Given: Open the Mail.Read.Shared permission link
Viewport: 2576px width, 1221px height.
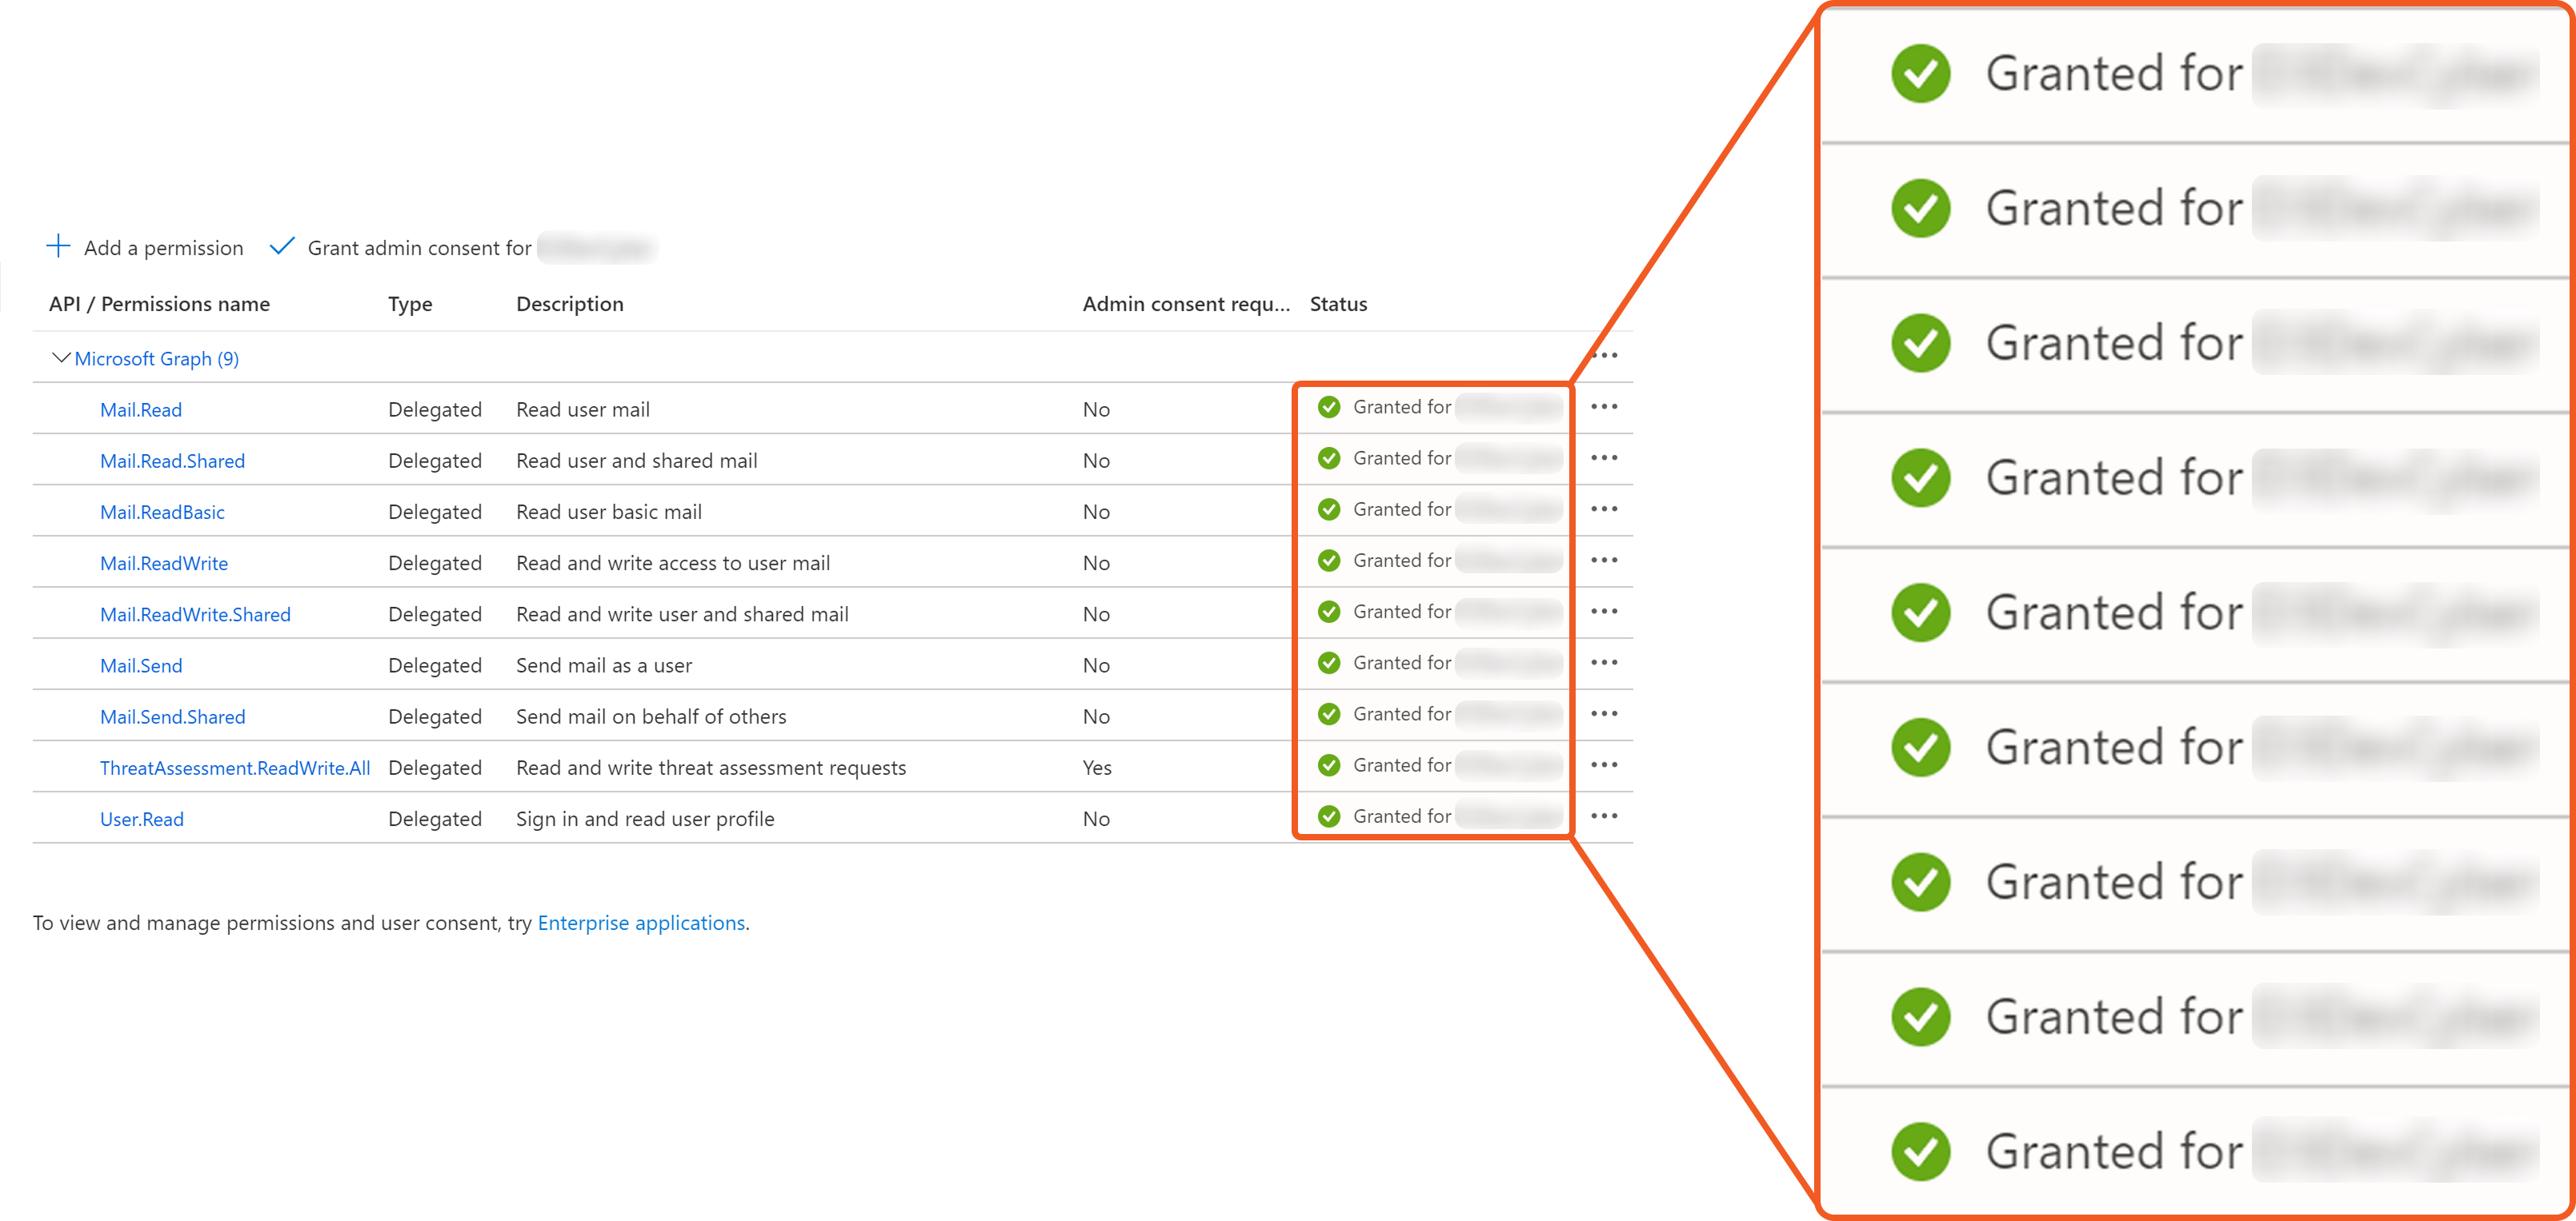Looking at the screenshot, I should [x=172, y=461].
